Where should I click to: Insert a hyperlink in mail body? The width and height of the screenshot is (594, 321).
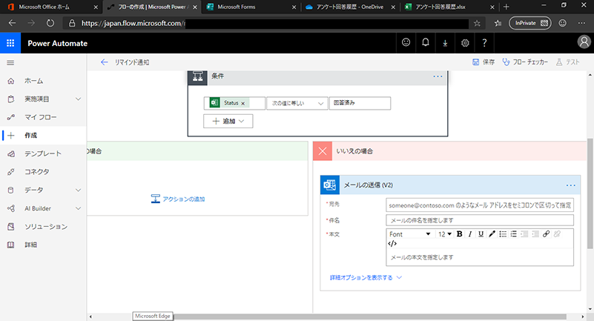pyautogui.click(x=546, y=234)
